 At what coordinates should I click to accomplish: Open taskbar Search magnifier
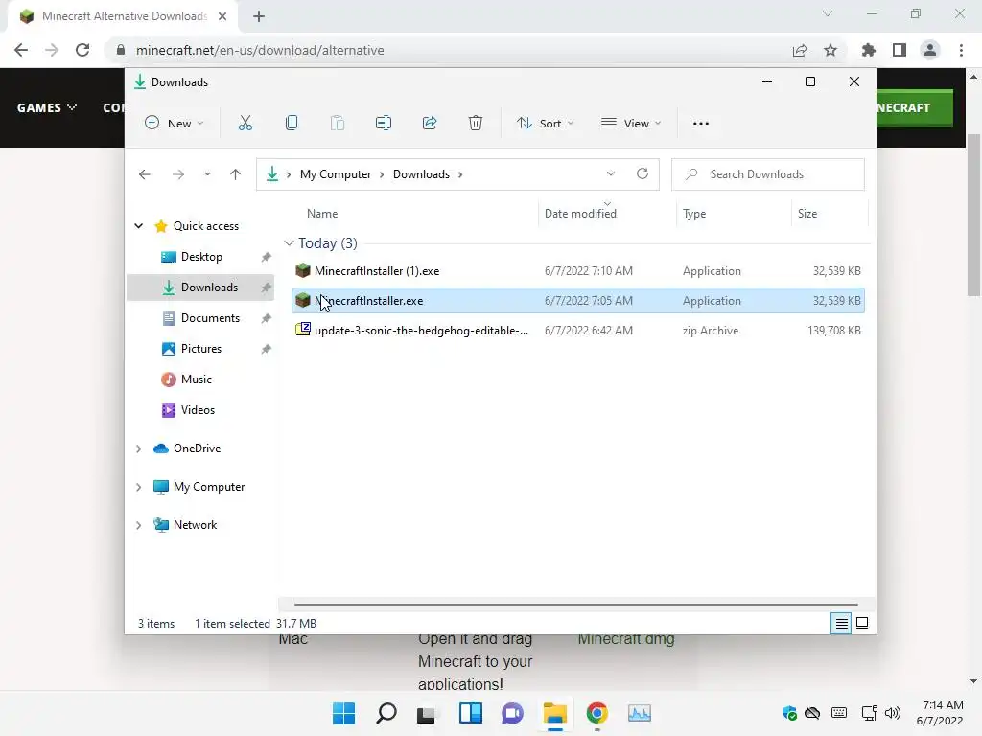(x=386, y=713)
